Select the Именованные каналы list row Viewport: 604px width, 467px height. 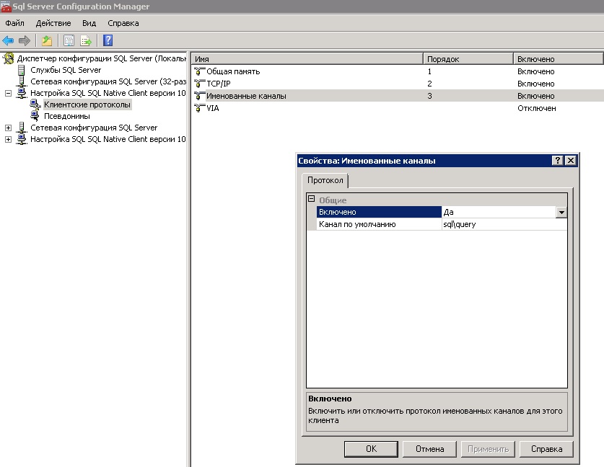tap(398, 96)
